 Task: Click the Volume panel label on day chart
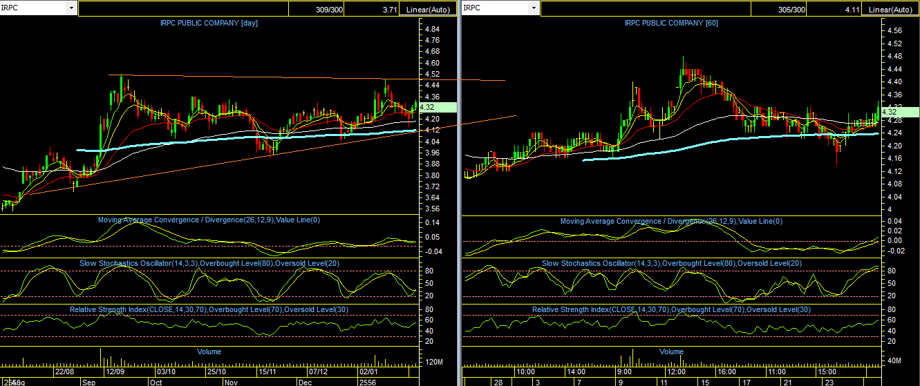209,351
